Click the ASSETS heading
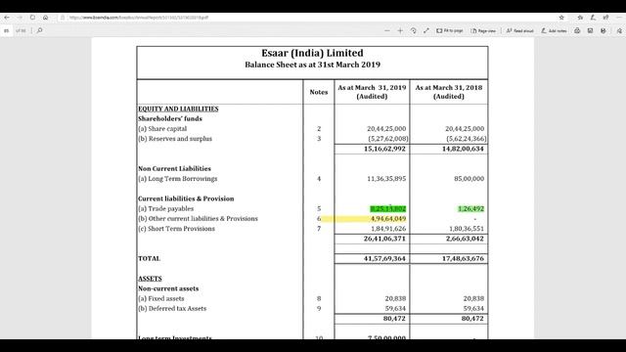Screen dimensions: 626x352 [x=150, y=279]
